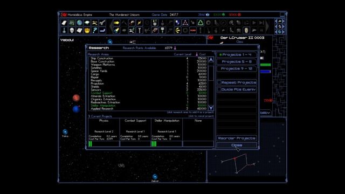
Task: Enable the Divide Pts Evenly checkbox
Action: point(219,89)
